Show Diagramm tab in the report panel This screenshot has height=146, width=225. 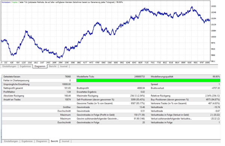tap(42, 141)
